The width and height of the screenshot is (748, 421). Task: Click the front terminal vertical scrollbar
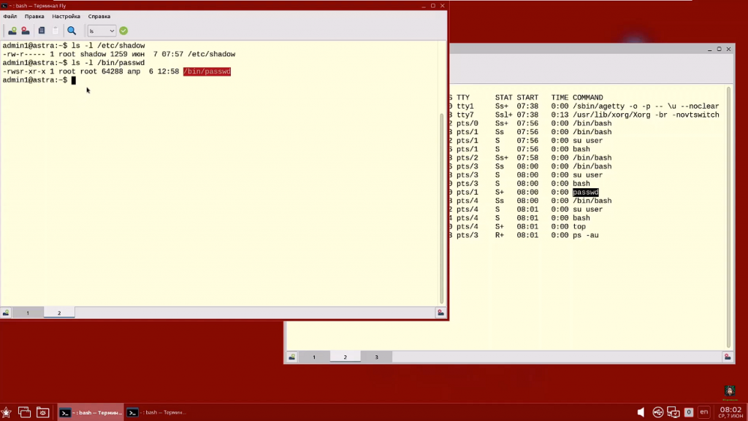441,208
